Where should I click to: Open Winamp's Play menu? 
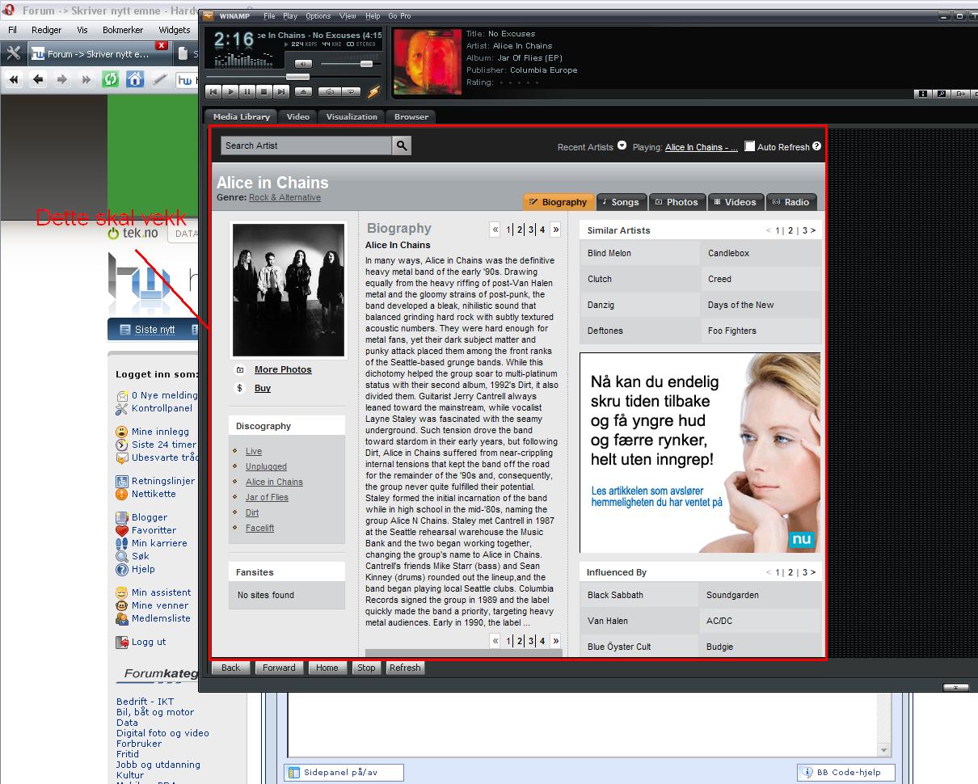[x=290, y=16]
